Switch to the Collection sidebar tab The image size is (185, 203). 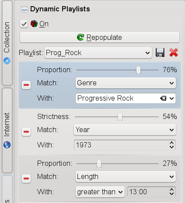[7, 43]
